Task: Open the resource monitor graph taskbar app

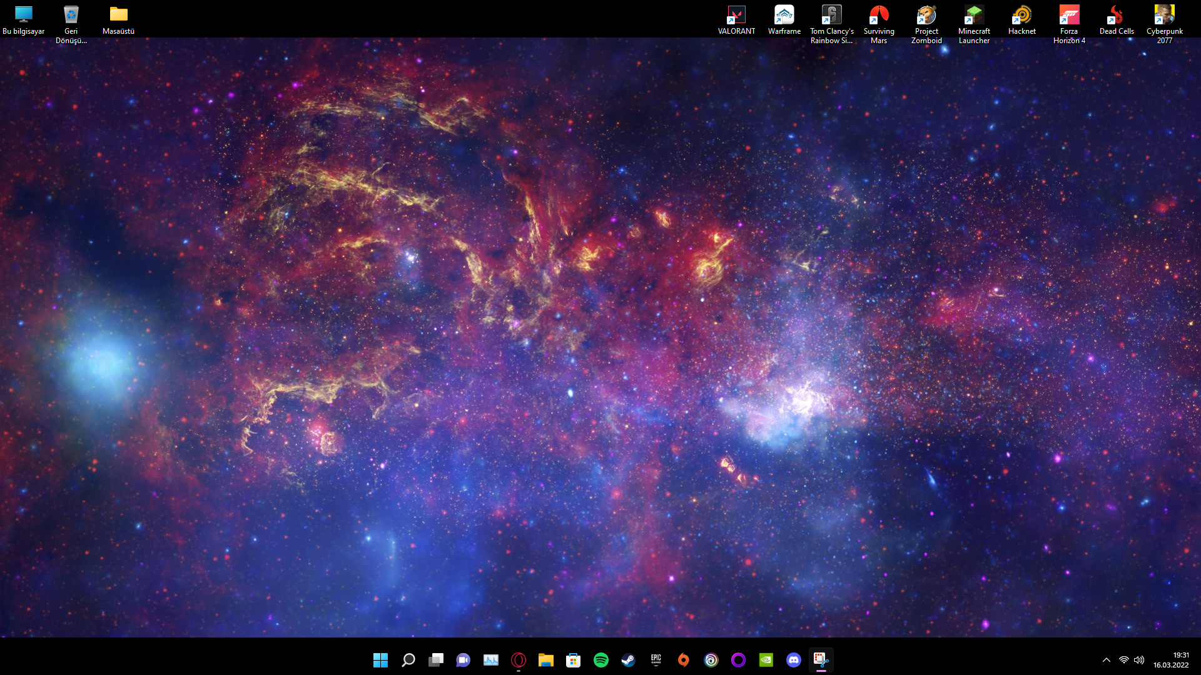Action: pos(490,660)
